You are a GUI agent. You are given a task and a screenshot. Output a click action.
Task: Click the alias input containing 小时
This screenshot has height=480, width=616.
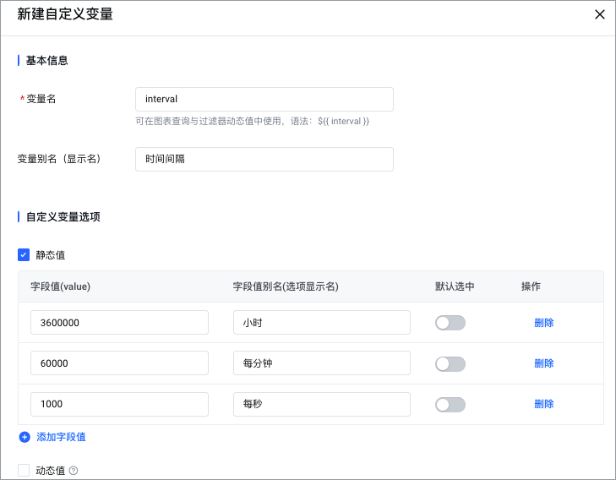click(x=321, y=322)
